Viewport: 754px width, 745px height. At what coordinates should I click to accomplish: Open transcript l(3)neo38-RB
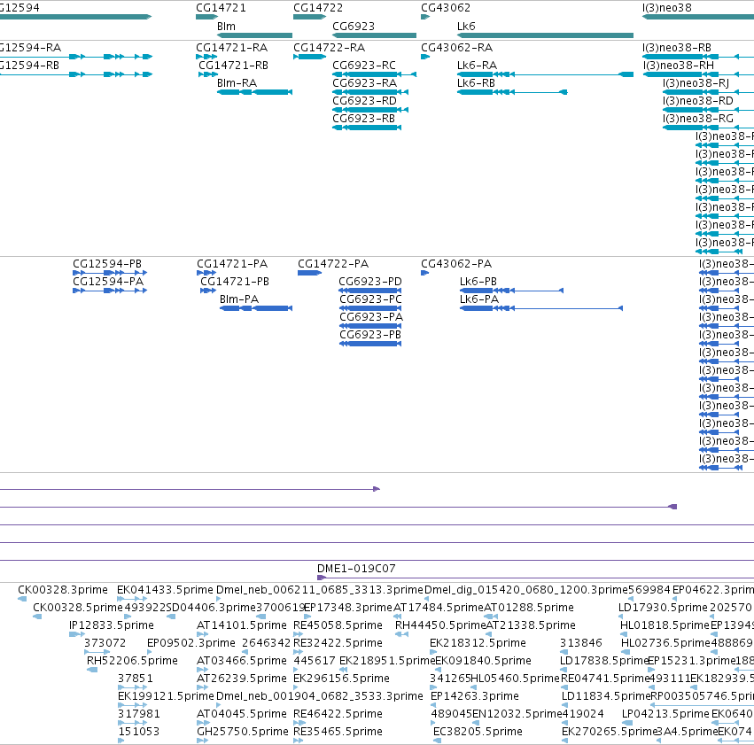coord(677,48)
